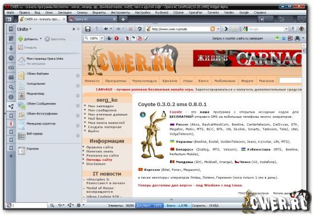Screen dimensions: 313x215
Task: Click the RSS feed icon in address bar
Action: [212, 29]
